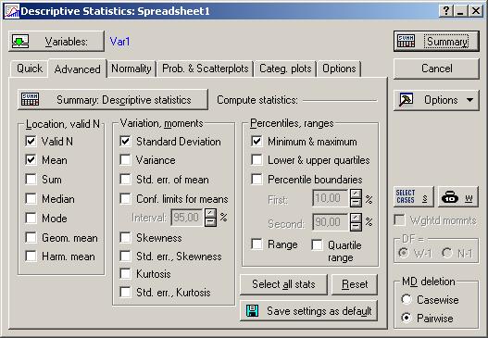Screen dimensions: 488x338
Task: Click the Summary button with calculator icon
Action: [x=436, y=41]
